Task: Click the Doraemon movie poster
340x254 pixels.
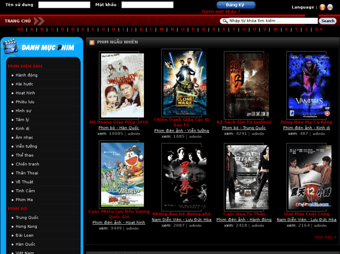Action: click(122, 175)
